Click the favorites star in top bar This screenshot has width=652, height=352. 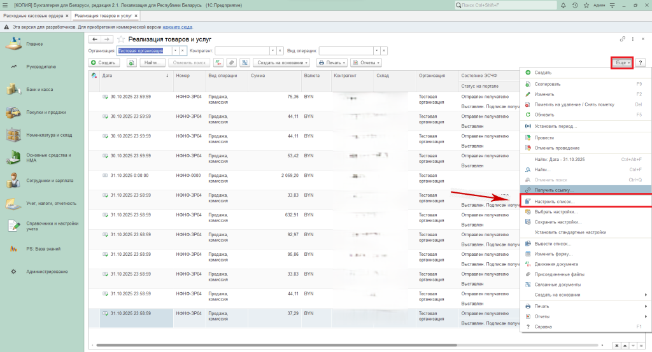click(586, 5)
